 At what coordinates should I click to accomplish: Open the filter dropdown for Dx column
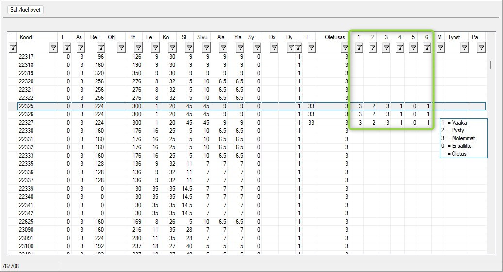pos(274,48)
